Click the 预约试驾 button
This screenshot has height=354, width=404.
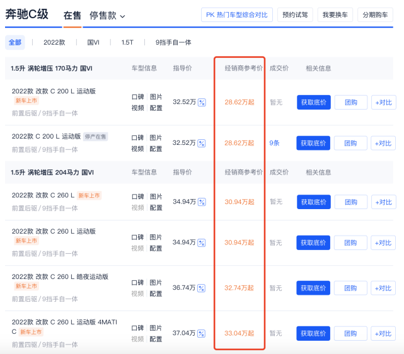(x=295, y=14)
